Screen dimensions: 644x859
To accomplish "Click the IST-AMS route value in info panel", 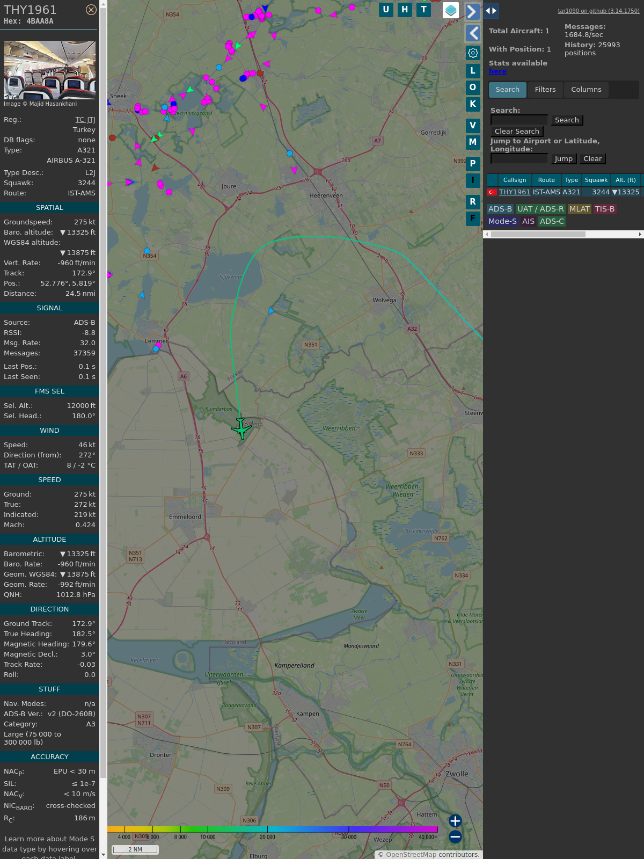I will 82,193.
